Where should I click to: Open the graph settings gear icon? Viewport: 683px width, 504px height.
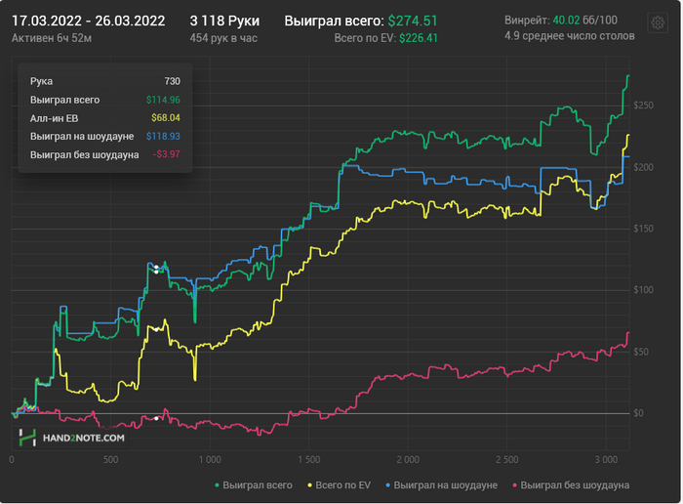[658, 22]
